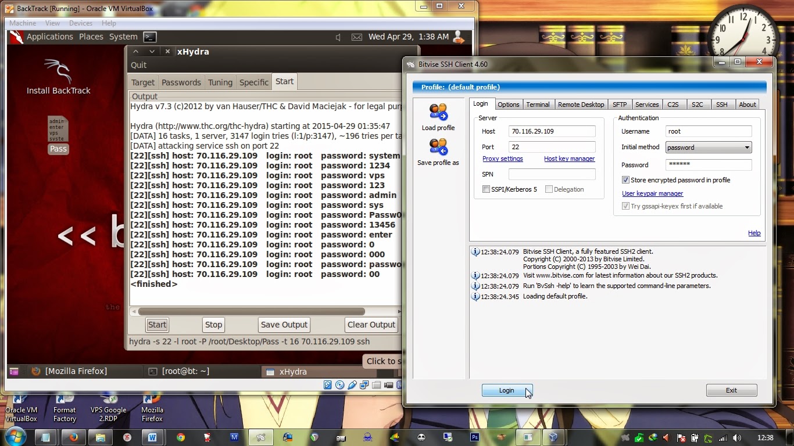Screen dimensions: 794x446
Task: Click the Username input field
Action: tap(709, 131)
